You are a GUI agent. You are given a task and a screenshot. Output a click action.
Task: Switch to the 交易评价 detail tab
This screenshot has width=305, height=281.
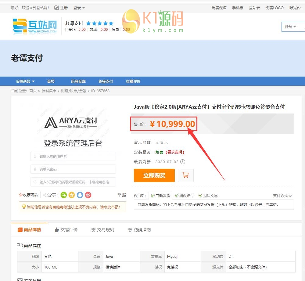66,230
